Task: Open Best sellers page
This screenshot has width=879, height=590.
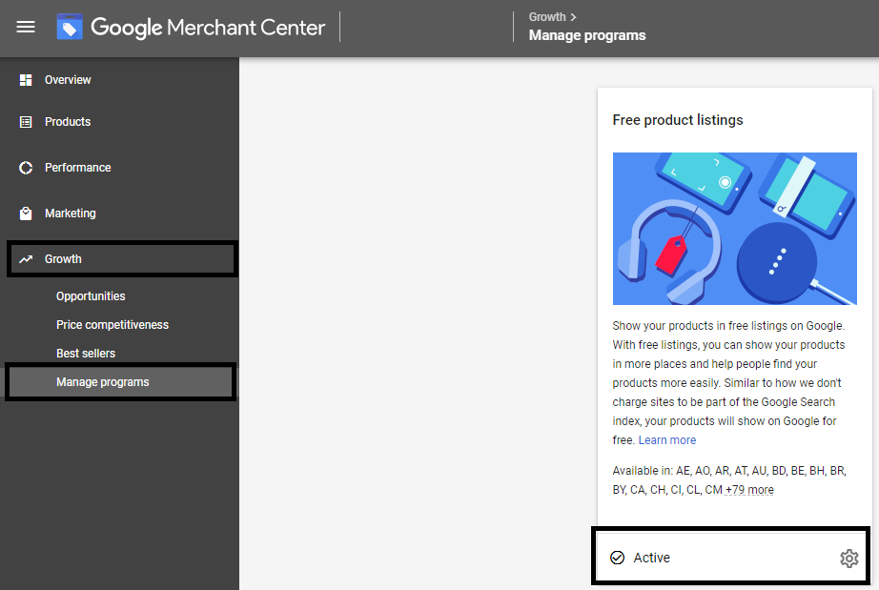Action: coord(86,354)
